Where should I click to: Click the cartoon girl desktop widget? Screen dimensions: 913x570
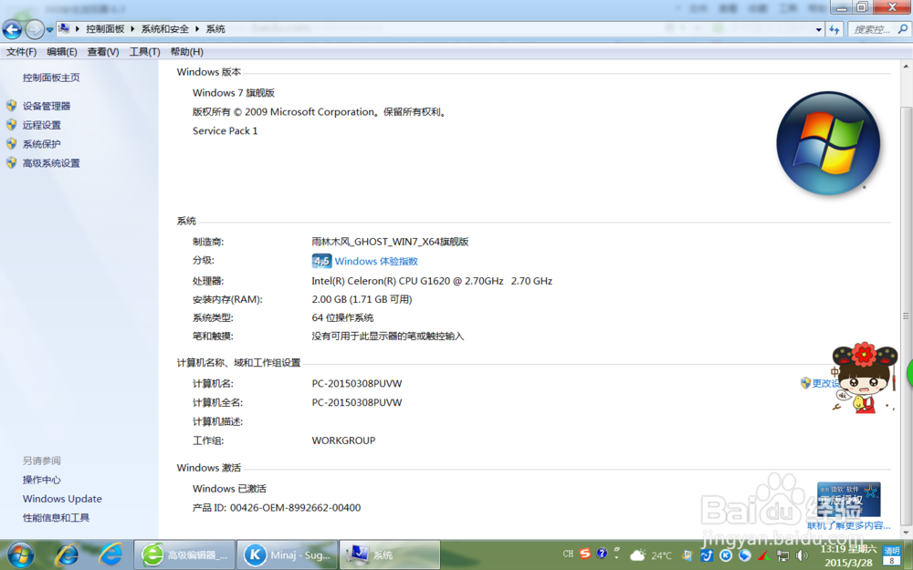tap(865, 378)
